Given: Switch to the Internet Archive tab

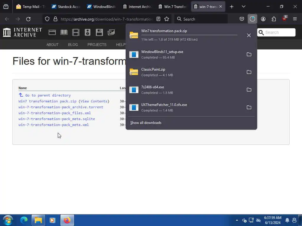Looking at the screenshot, I should click(137, 7).
